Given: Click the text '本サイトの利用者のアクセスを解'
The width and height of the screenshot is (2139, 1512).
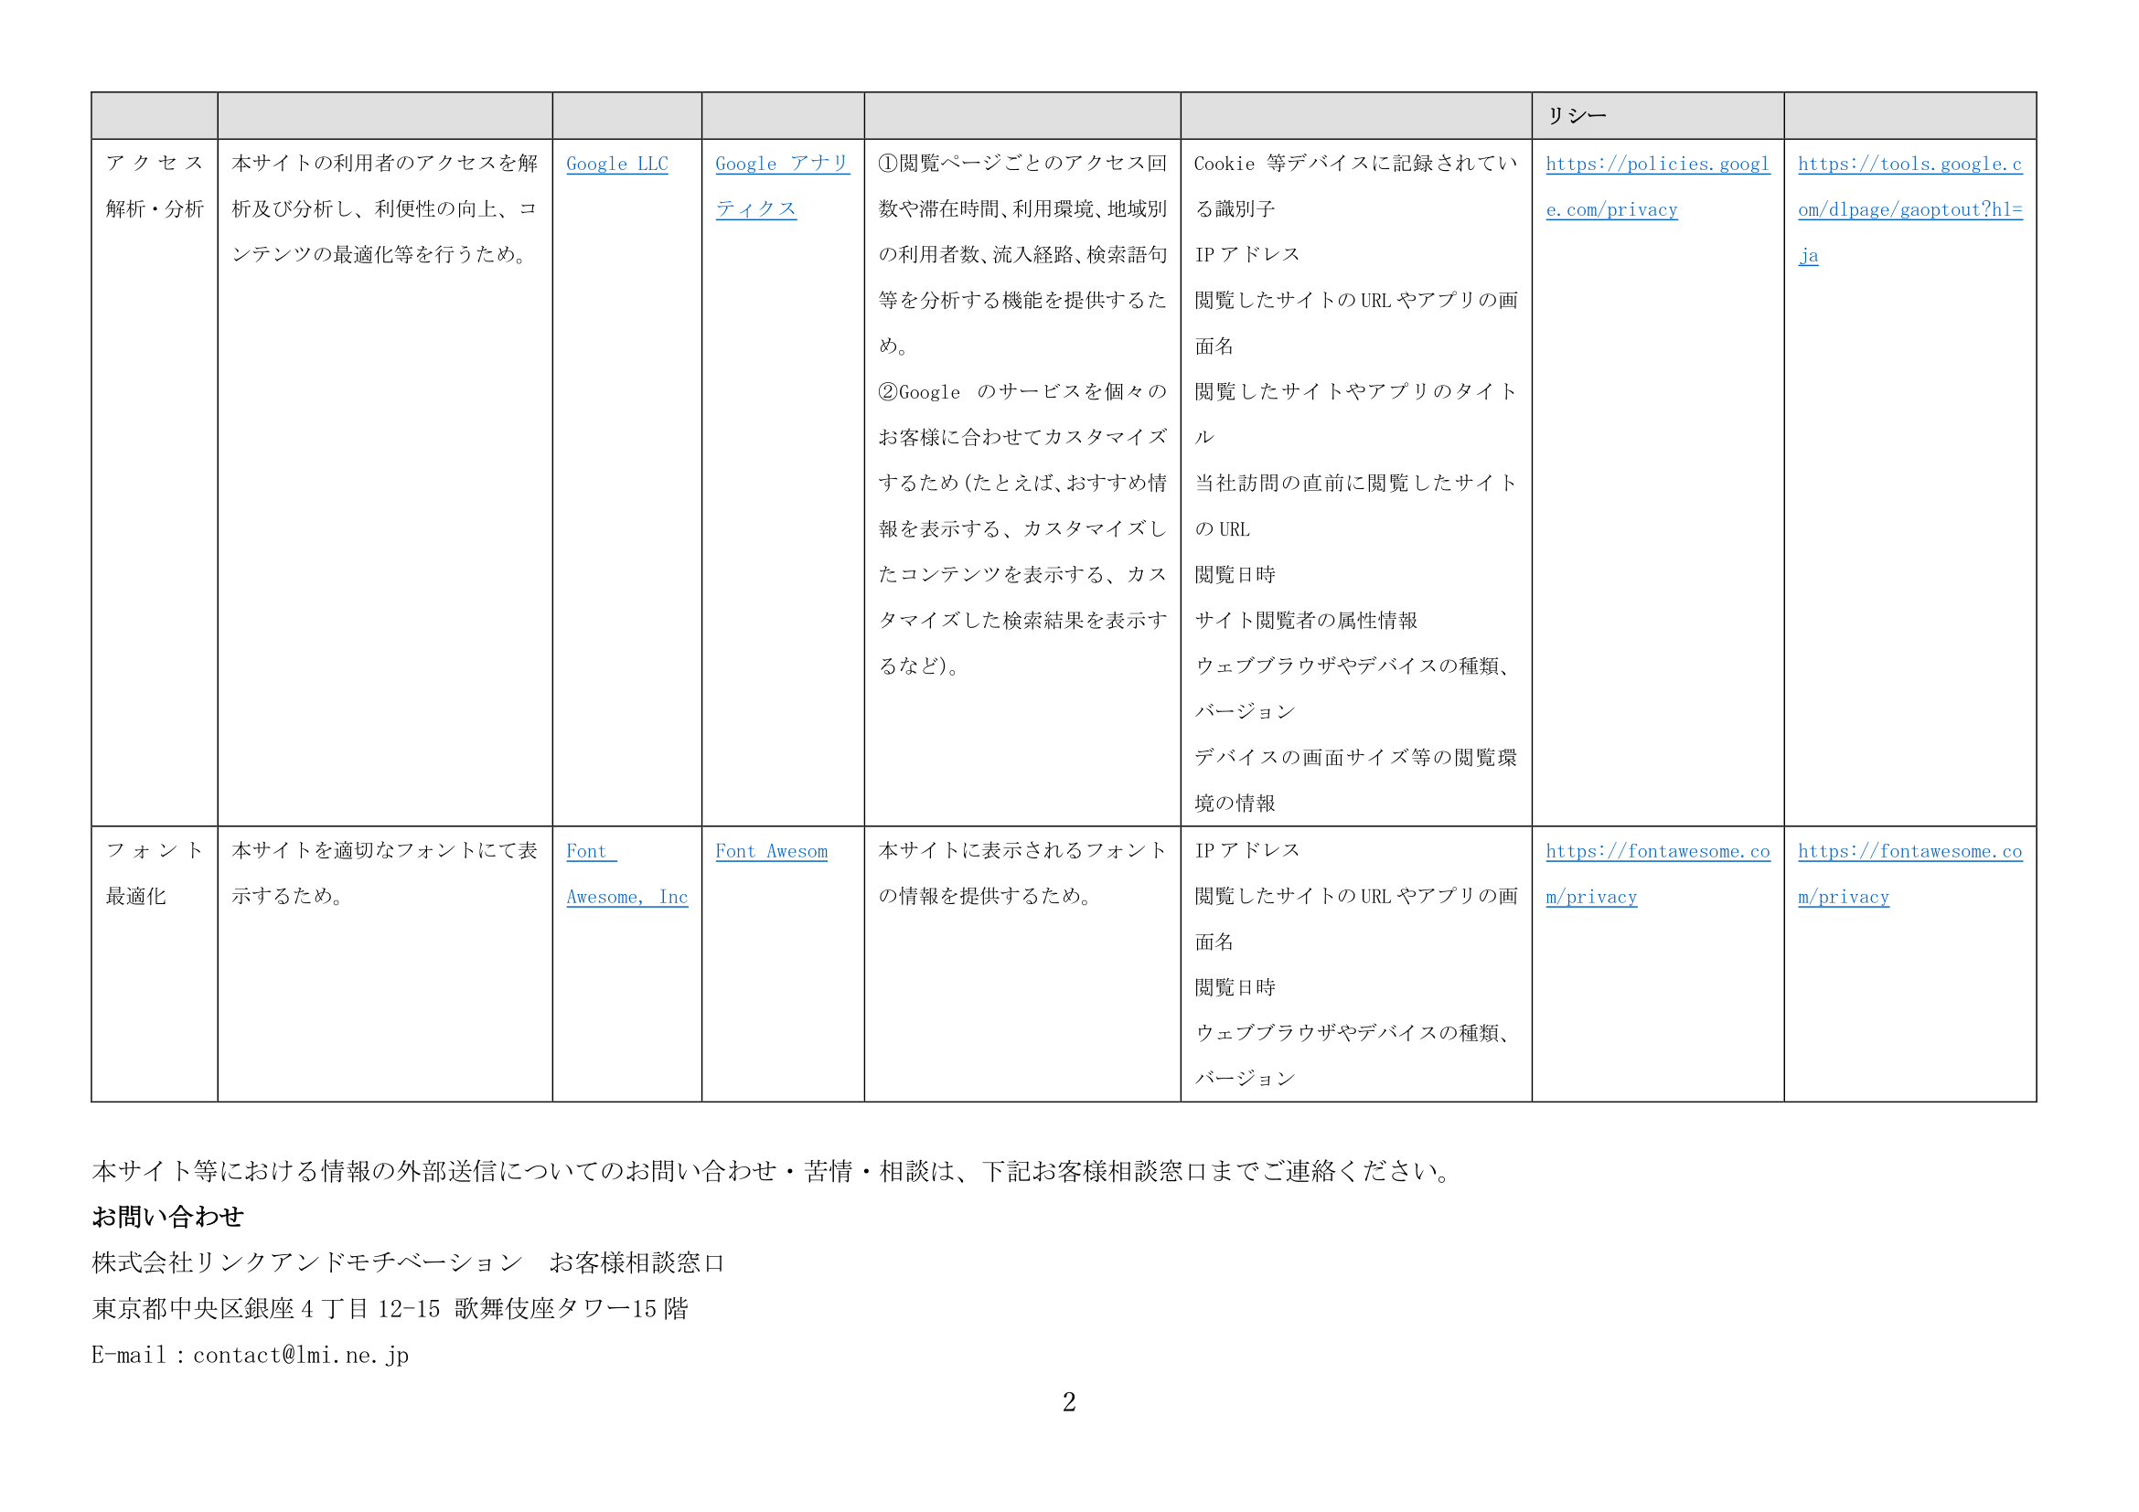Looking at the screenshot, I should point(385,163).
